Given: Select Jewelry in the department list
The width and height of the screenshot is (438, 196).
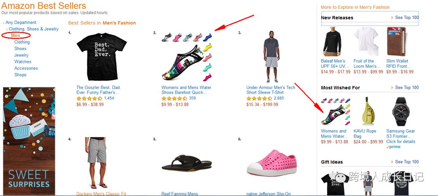Looking at the screenshot, I should (21, 55).
